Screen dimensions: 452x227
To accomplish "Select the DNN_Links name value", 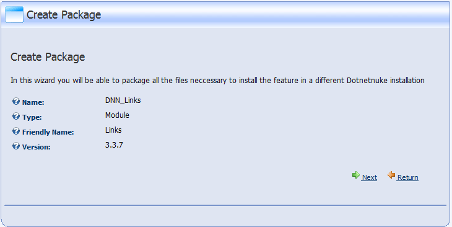I will pyautogui.click(x=123, y=100).
